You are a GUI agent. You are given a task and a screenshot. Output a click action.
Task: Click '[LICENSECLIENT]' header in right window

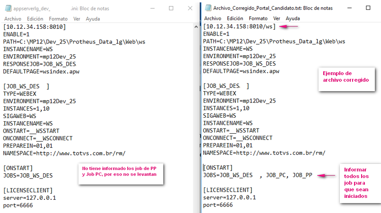coord(228,190)
